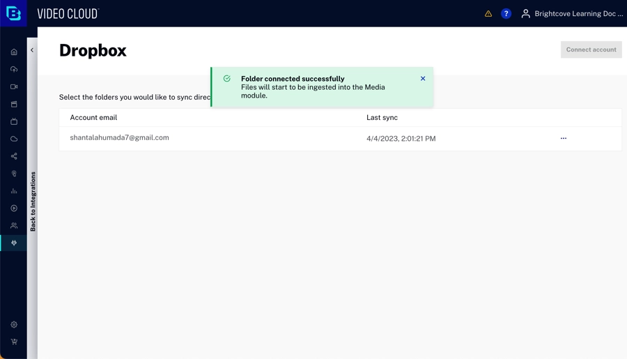Open the Admin settings gear icon

[14, 325]
